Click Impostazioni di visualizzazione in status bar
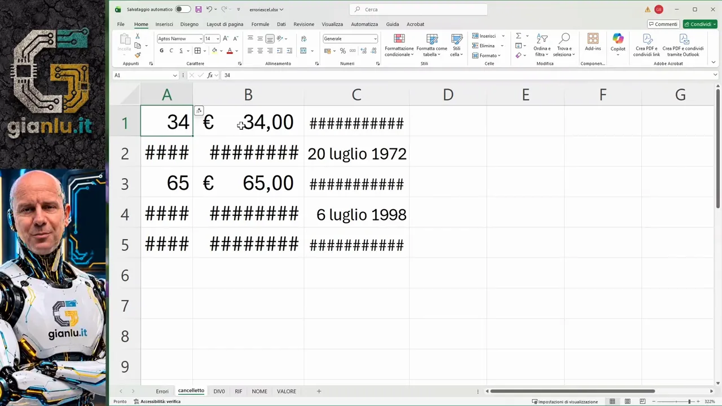The width and height of the screenshot is (722, 406). pos(565,401)
